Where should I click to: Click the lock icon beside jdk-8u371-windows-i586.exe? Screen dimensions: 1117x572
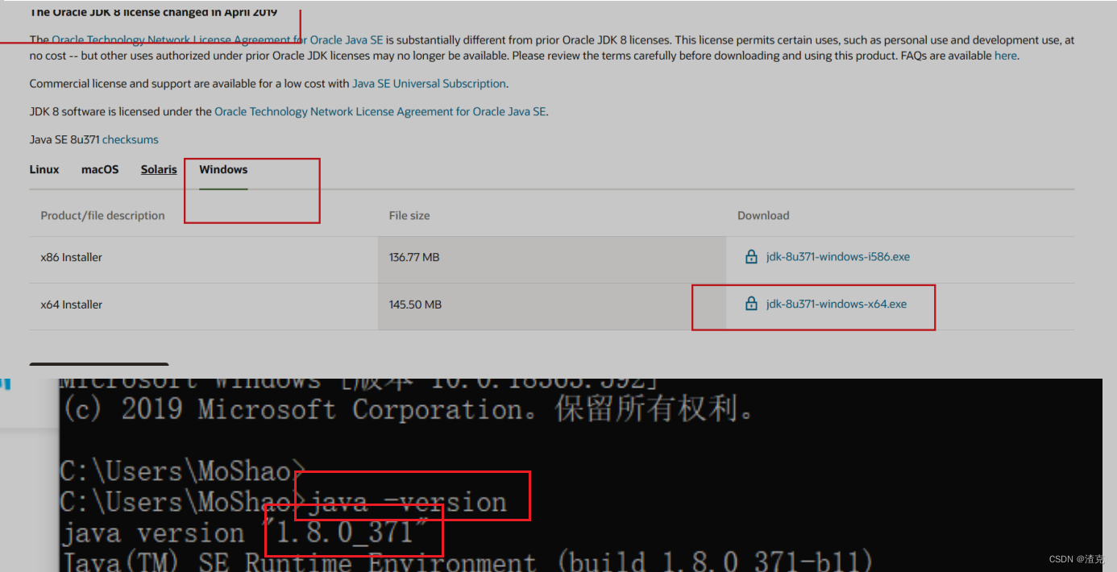coord(751,256)
